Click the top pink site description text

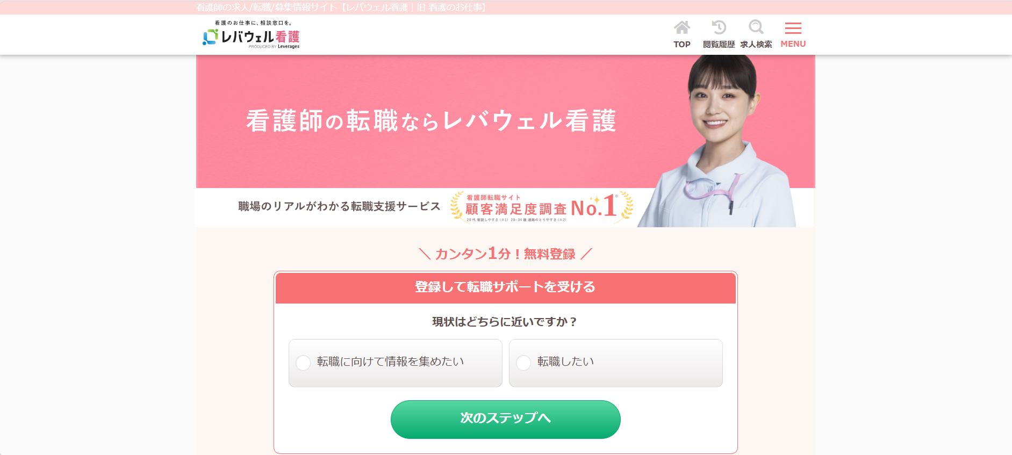(341, 8)
